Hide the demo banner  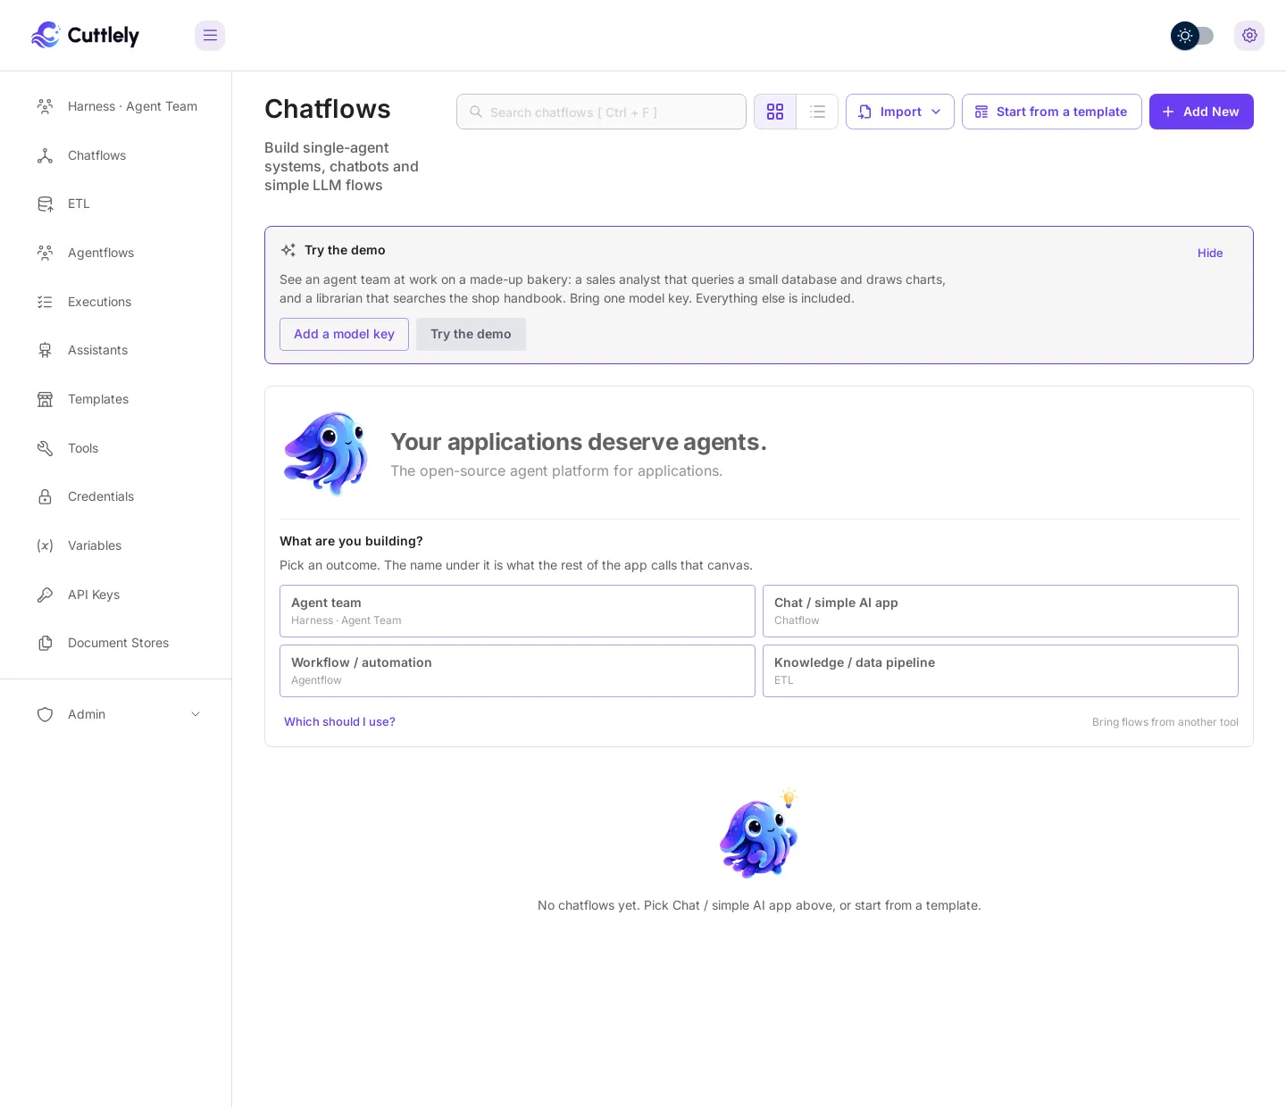(1210, 253)
